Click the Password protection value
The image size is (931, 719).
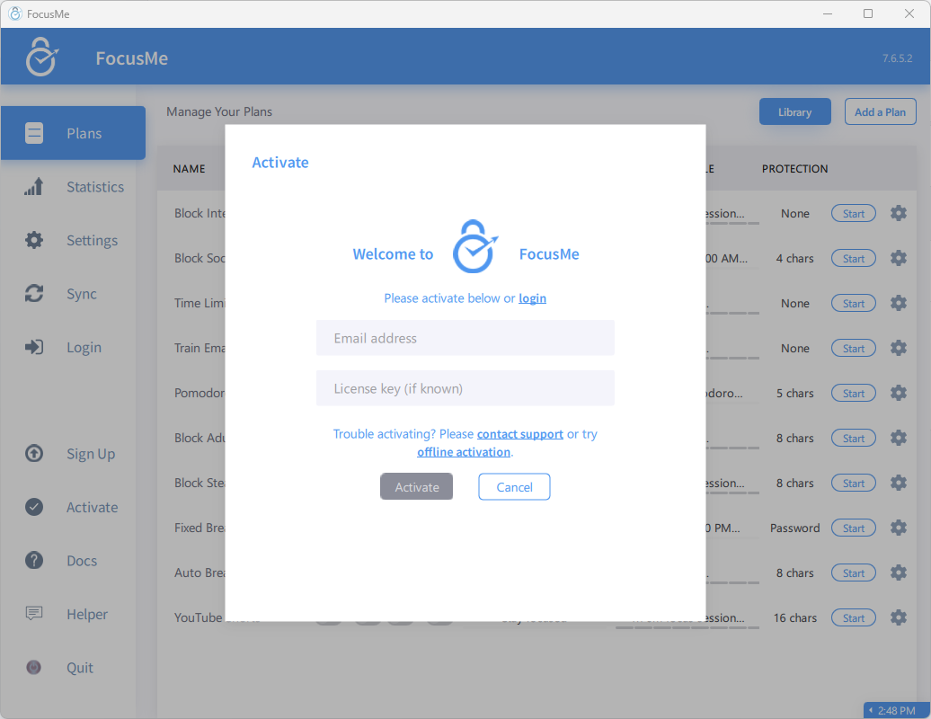click(794, 528)
